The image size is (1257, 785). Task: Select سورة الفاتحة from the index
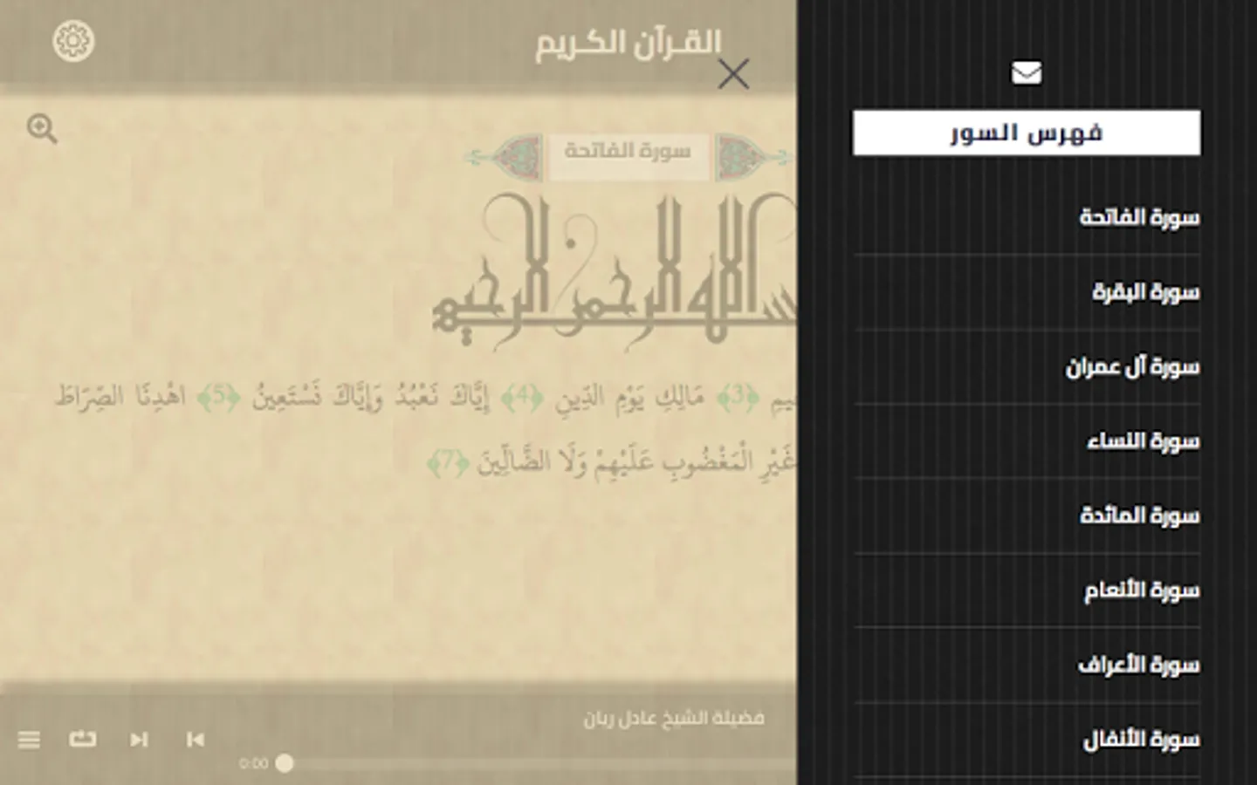tap(1139, 216)
